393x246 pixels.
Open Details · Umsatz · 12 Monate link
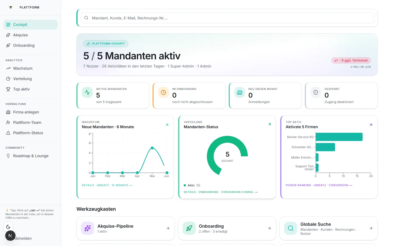(107, 185)
